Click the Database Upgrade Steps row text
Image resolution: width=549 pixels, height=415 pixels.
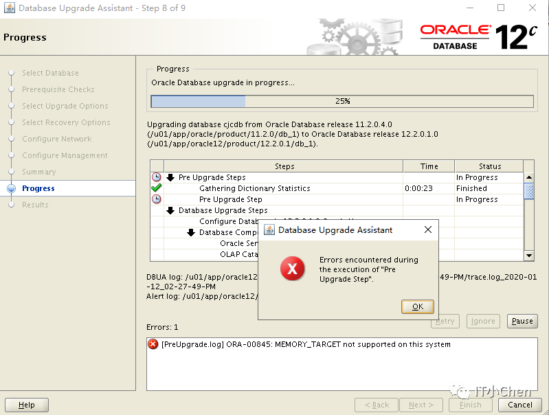223,210
